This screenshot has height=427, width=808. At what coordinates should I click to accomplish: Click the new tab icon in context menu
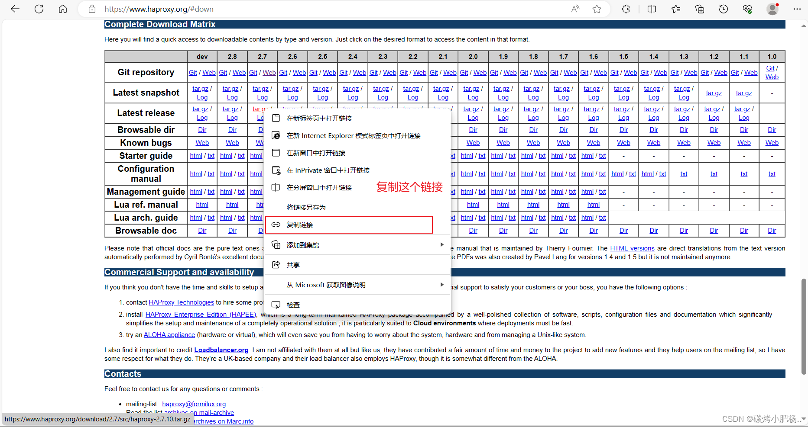[x=276, y=118]
